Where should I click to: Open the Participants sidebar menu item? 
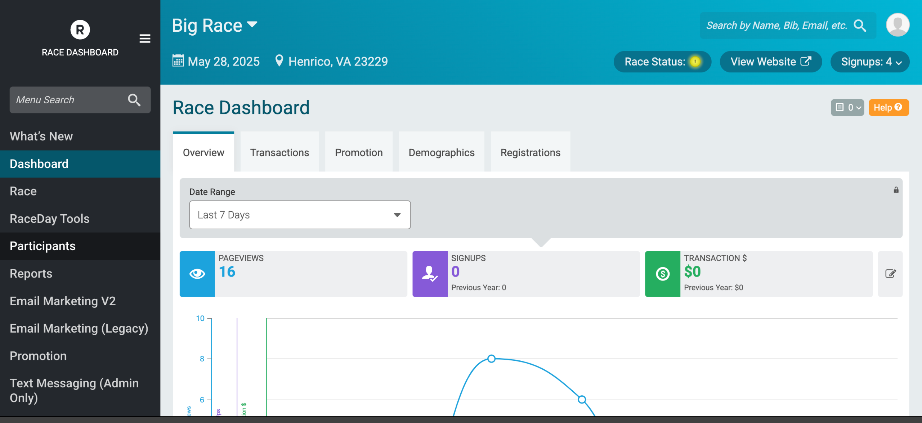click(42, 246)
